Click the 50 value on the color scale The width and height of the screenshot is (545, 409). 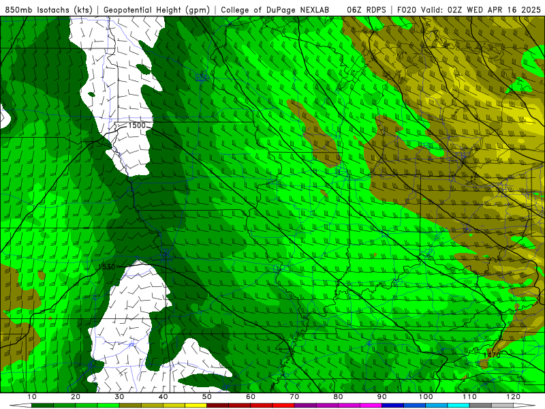(x=207, y=397)
